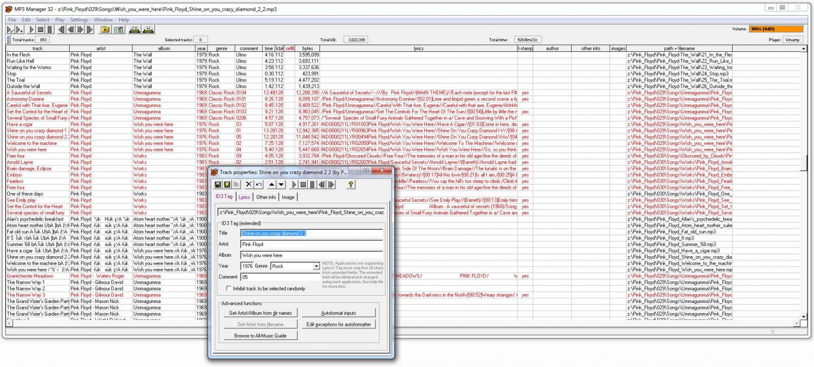The image size is (814, 367).
Task: Switch to the Other info tab
Action: click(266, 197)
